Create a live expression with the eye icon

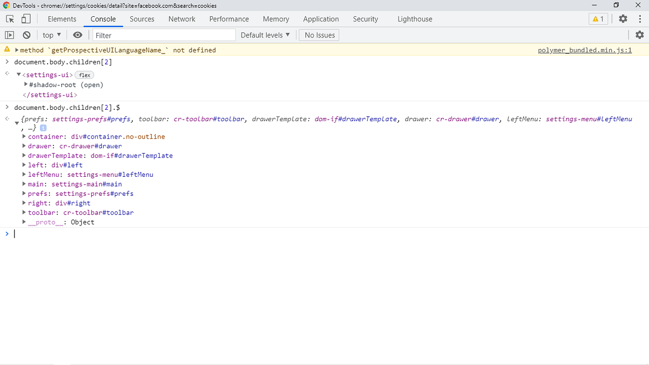click(77, 35)
